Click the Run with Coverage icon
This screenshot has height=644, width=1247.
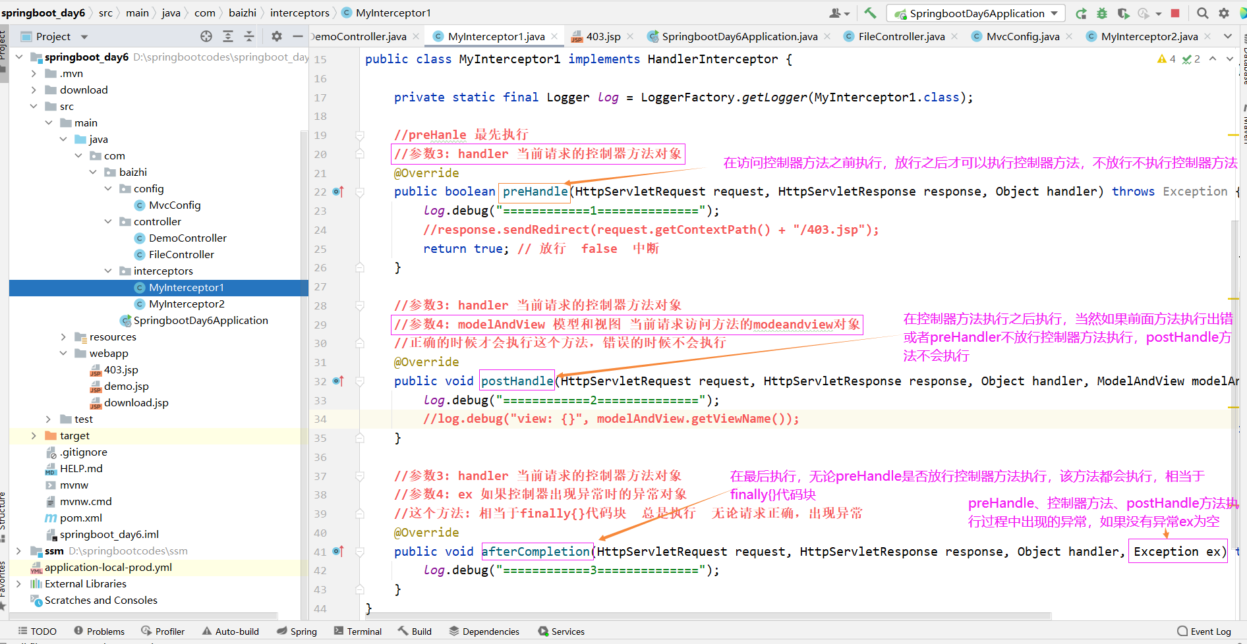(x=1124, y=13)
